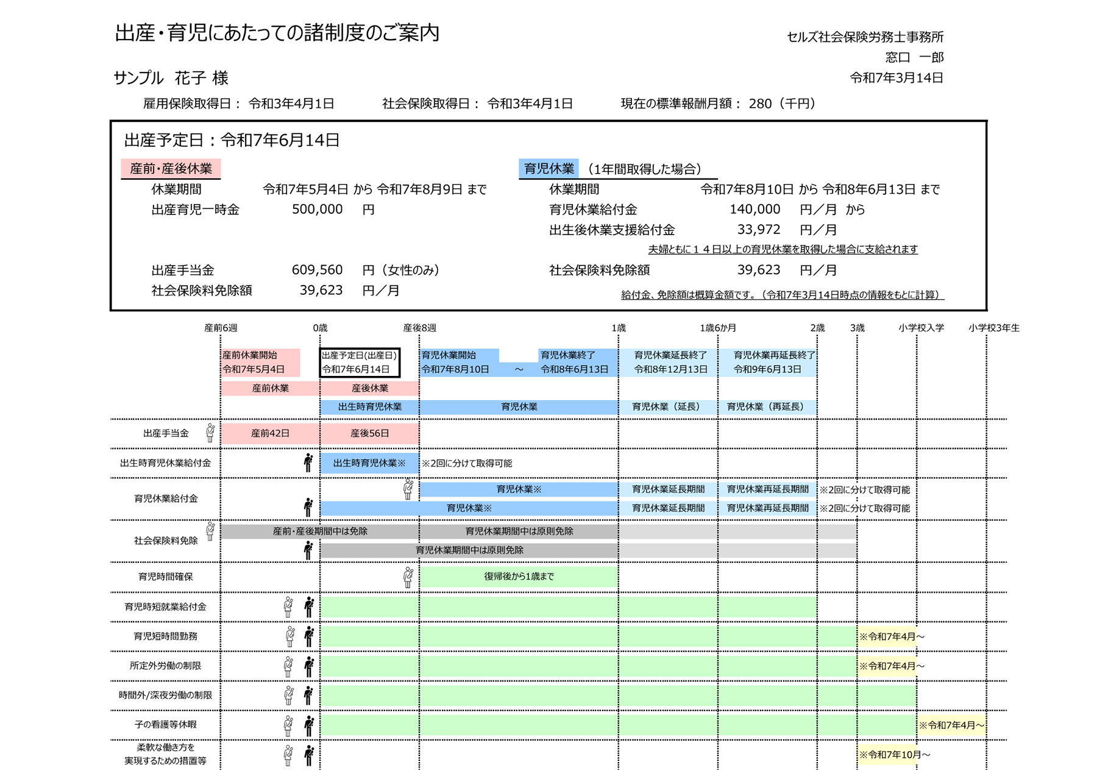
Task: Click the father icon in the 柔軟な働き方 row
Action: coord(309,755)
